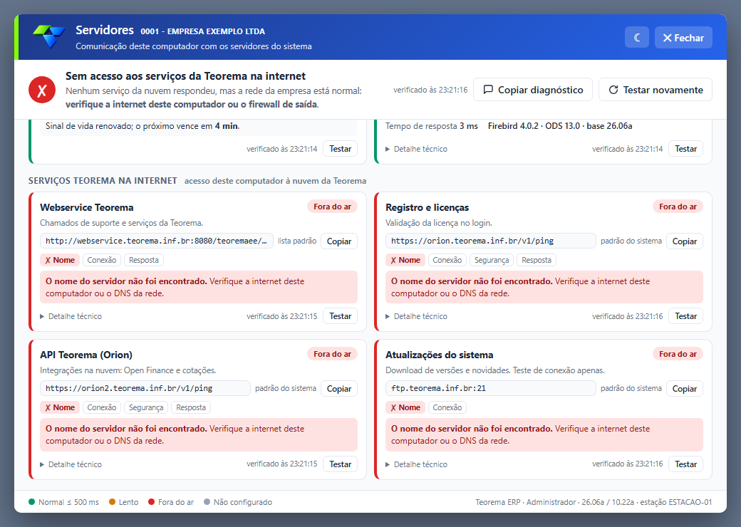Screen dimensions: 741x527
Task: Click the green Normal ≤ 500 ms legend
Action: (x=64, y=502)
